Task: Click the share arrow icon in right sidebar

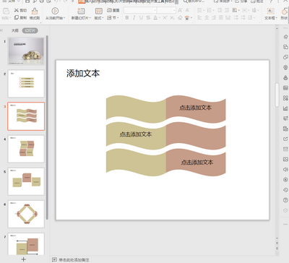Action: click(x=285, y=139)
